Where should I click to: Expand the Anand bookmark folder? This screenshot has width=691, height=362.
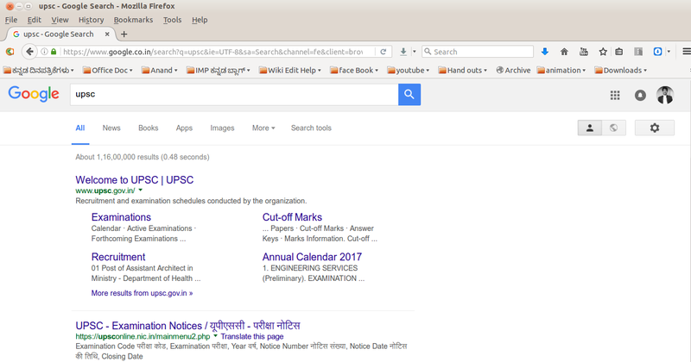160,70
